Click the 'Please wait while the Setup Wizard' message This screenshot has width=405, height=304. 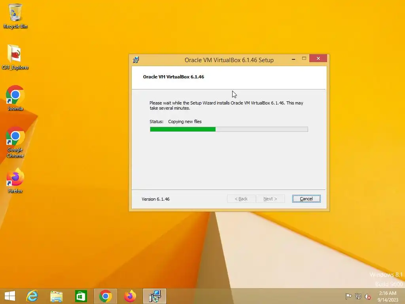tap(226, 105)
